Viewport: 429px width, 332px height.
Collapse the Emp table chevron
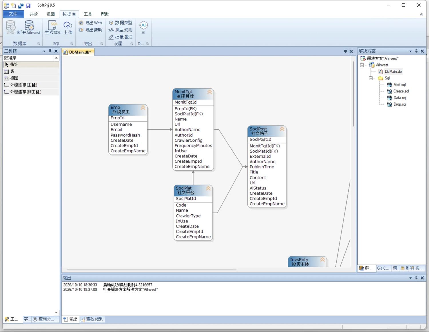(x=143, y=108)
